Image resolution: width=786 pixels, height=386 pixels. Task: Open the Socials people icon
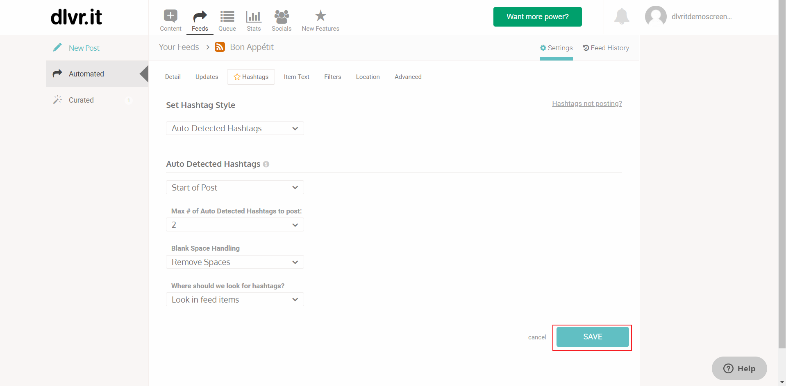pos(282,16)
